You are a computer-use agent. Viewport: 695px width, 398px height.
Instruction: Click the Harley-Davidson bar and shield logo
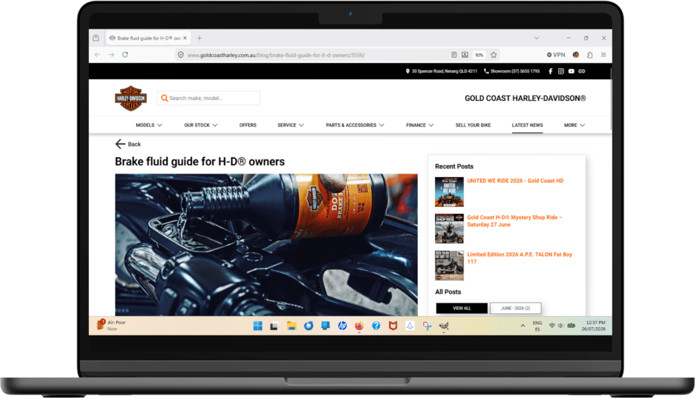pyautogui.click(x=131, y=99)
